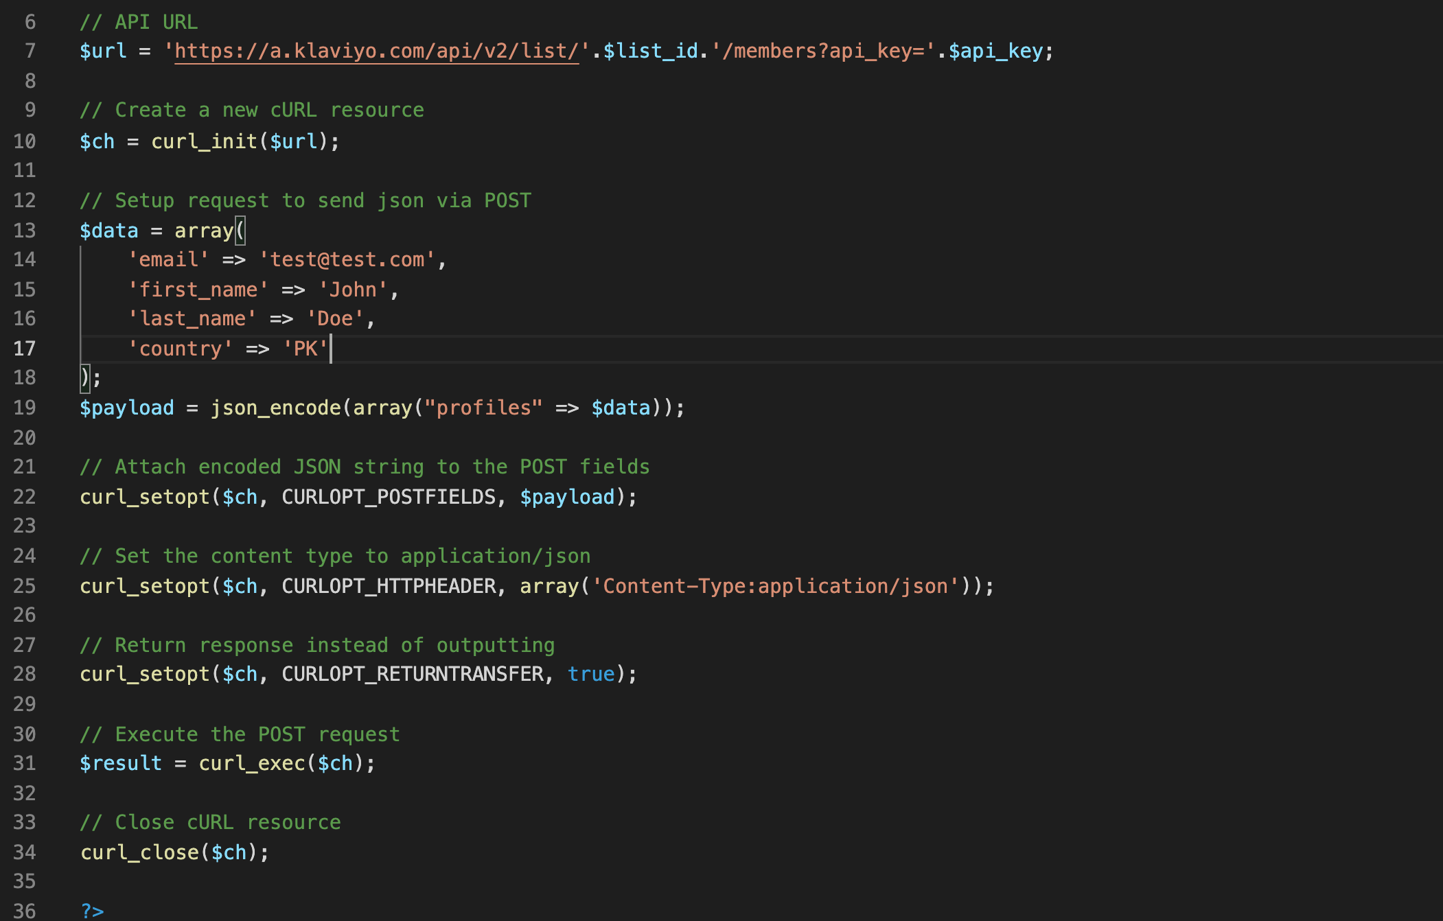1443x921 pixels.
Task: Click the closing parenthesis on line 18
Action: coord(85,377)
